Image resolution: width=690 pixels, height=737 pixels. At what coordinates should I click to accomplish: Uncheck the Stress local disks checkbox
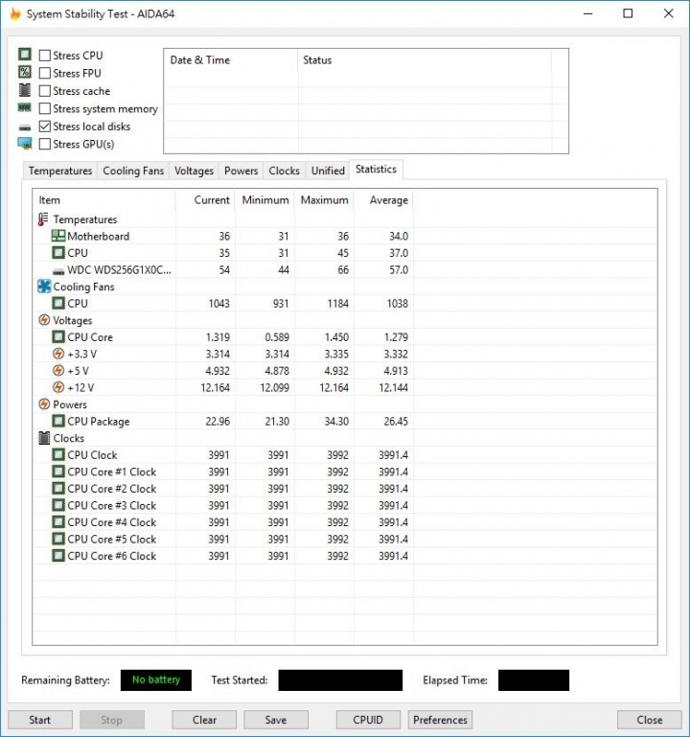(45, 127)
